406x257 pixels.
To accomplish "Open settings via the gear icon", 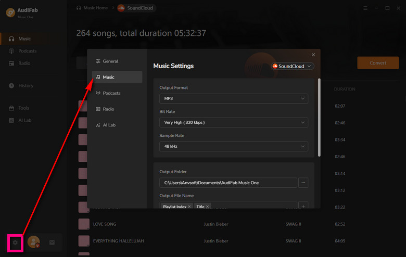I will 15,242.
